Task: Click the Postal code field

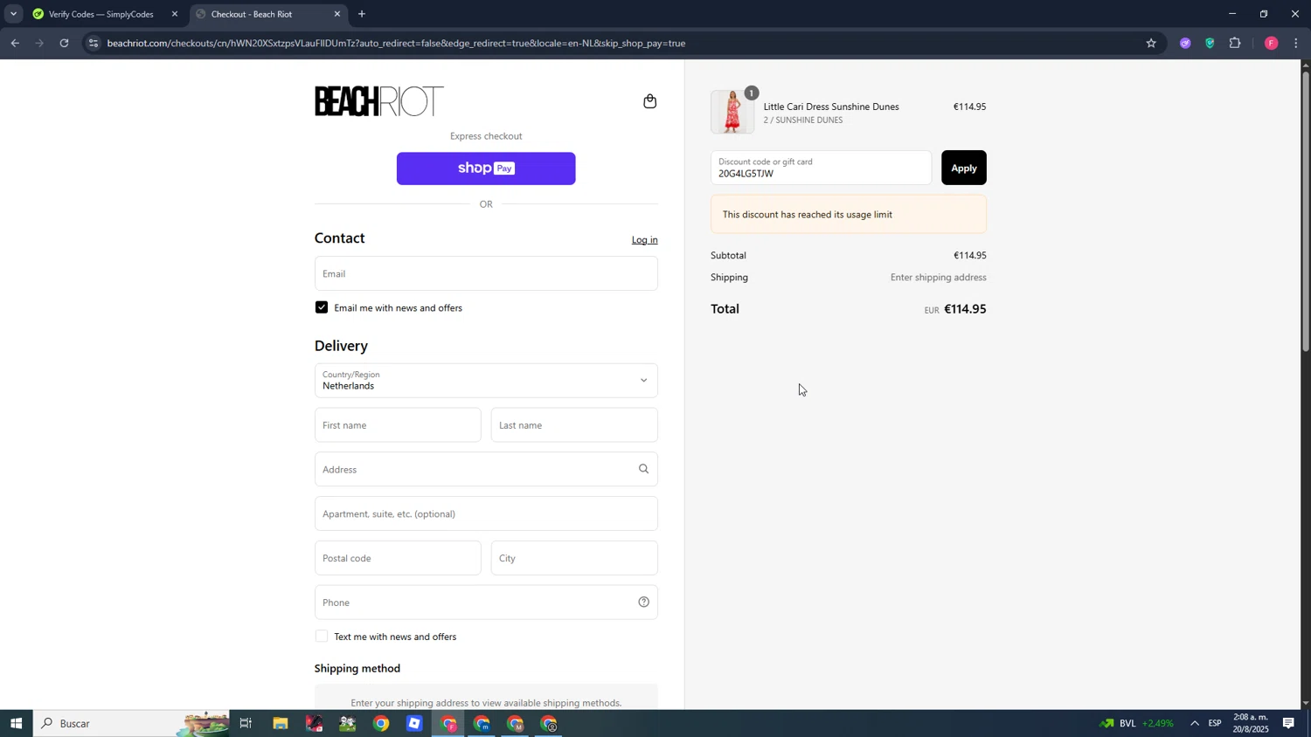Action: pos(398,558)
